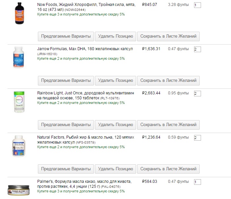The width and height of the screenshot is (231, 199).
Task: Focus quantity box for Jarrow Max DHA
Action: click(x=197, y=50)
